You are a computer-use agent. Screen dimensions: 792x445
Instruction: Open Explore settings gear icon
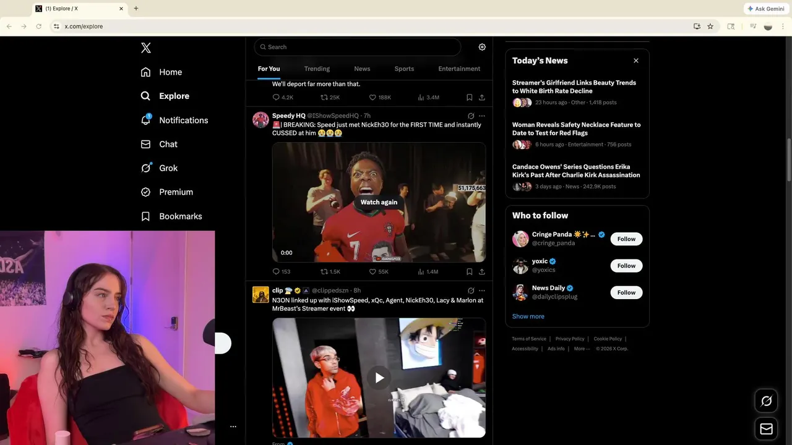482,47
